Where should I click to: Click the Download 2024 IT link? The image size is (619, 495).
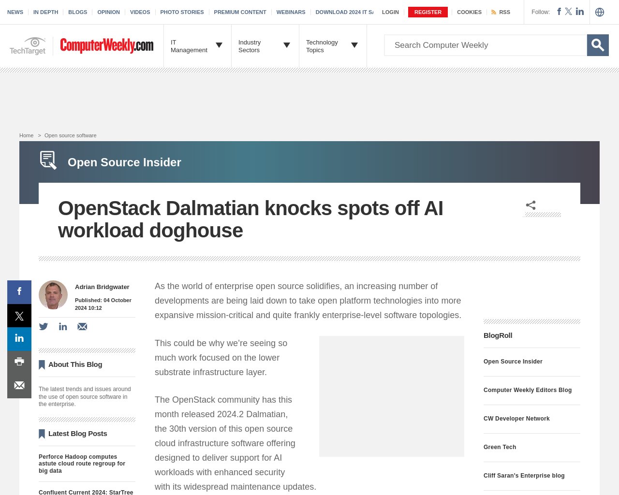pyautogui.click(x=344, y=12)
